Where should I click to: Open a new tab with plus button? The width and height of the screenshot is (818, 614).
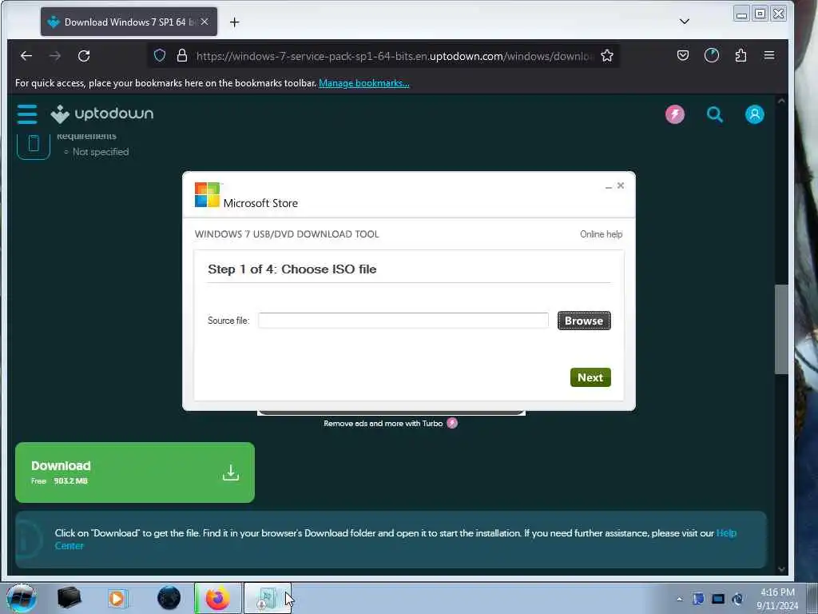[x=235, y=22]
